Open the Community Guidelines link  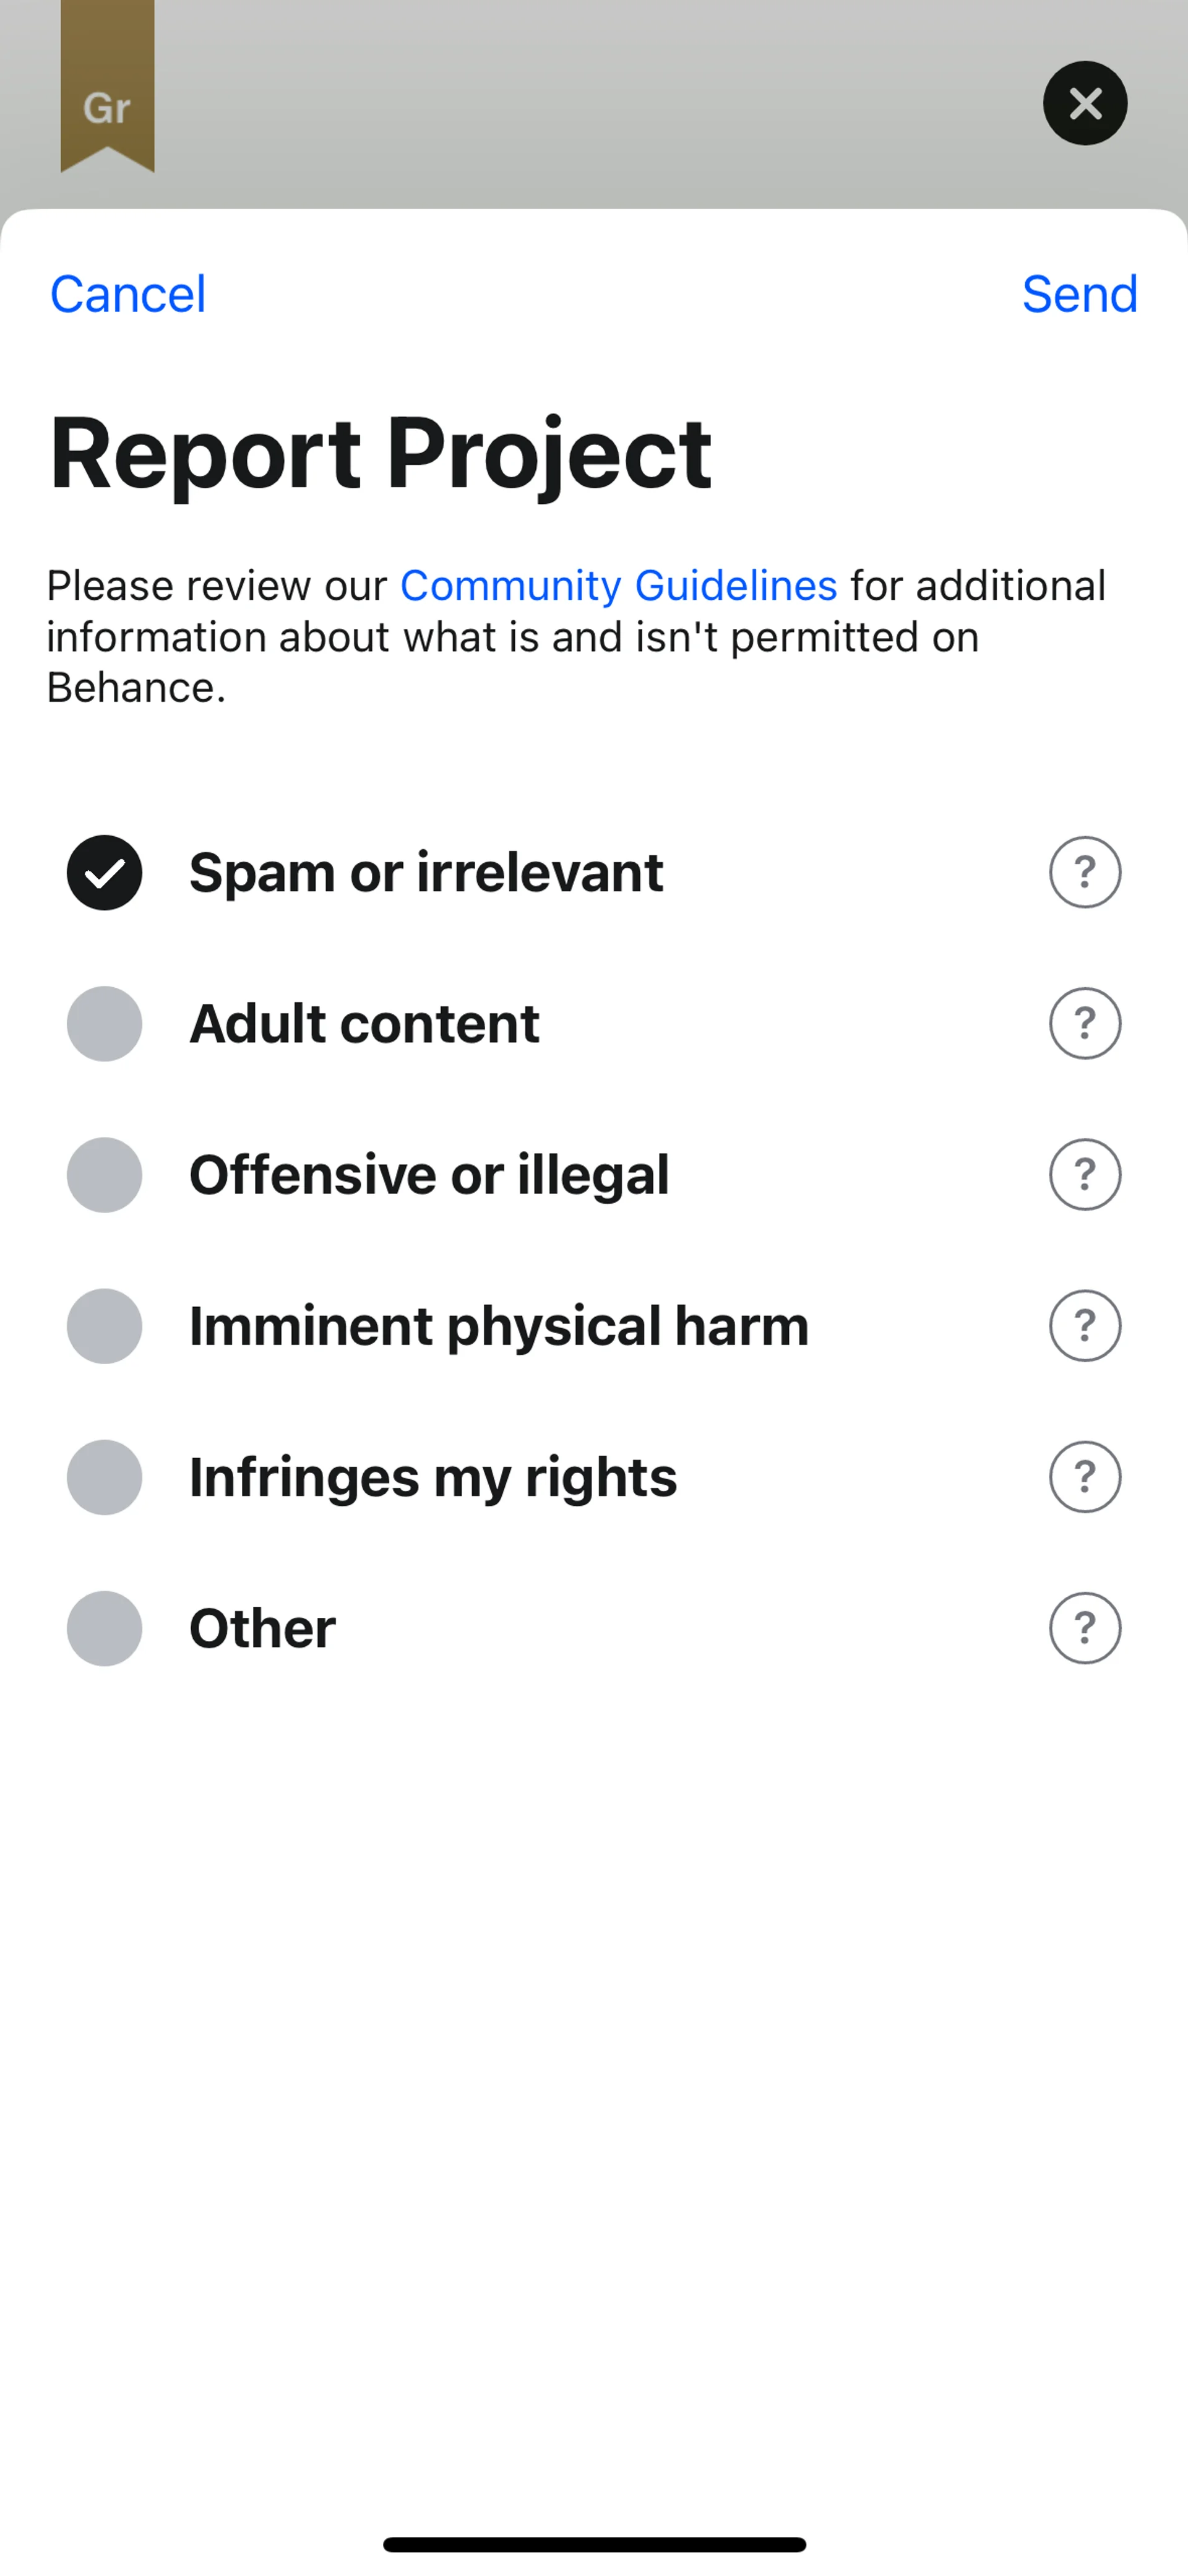click(x=618, y=586)
